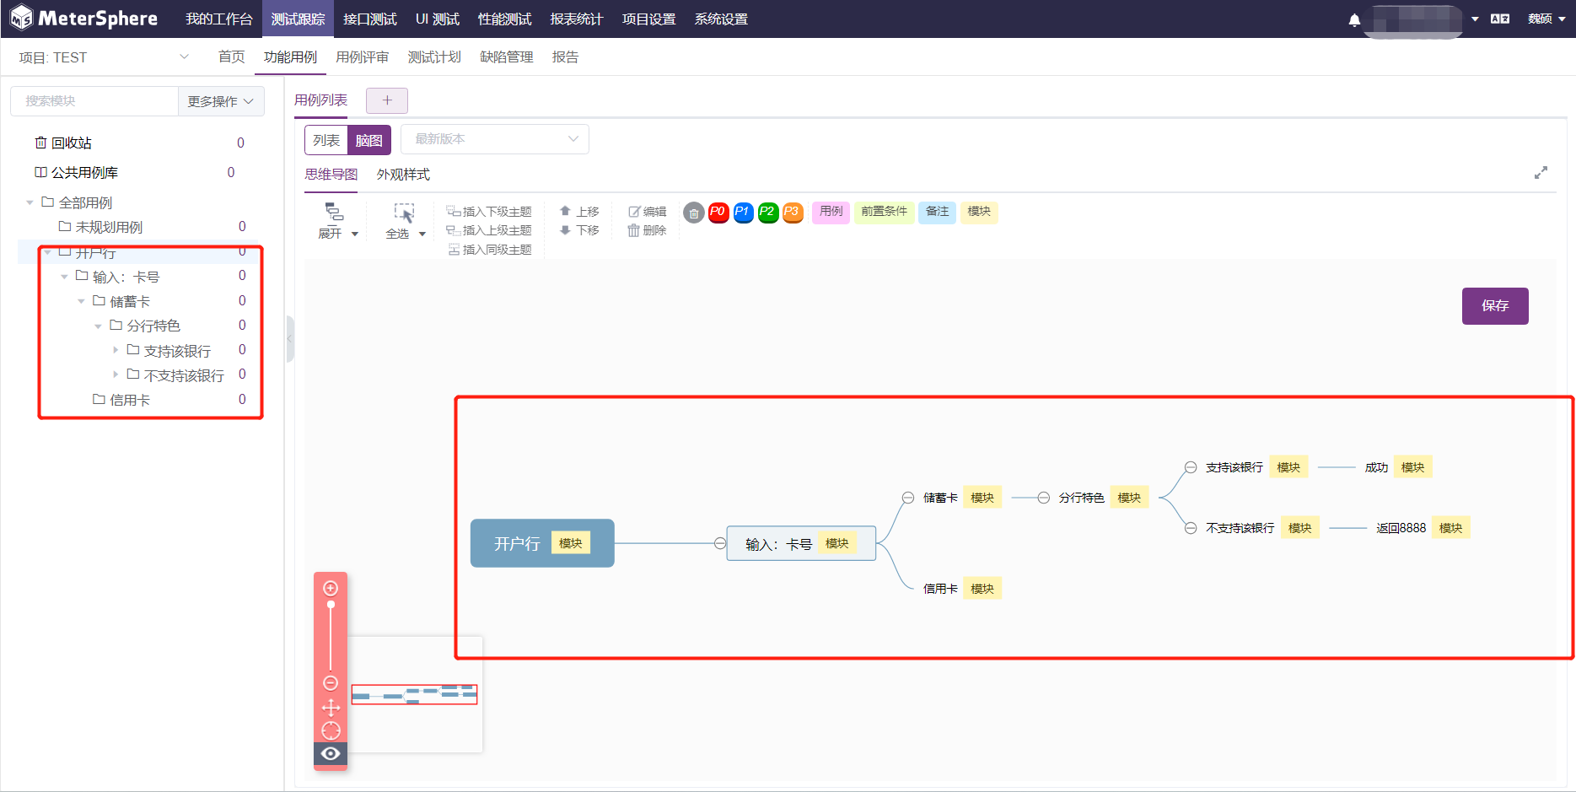The height and width of the screenshot is (792, 1576).
Task: Expand the 支持该银行 tree folder
Action: pos(116,350)
